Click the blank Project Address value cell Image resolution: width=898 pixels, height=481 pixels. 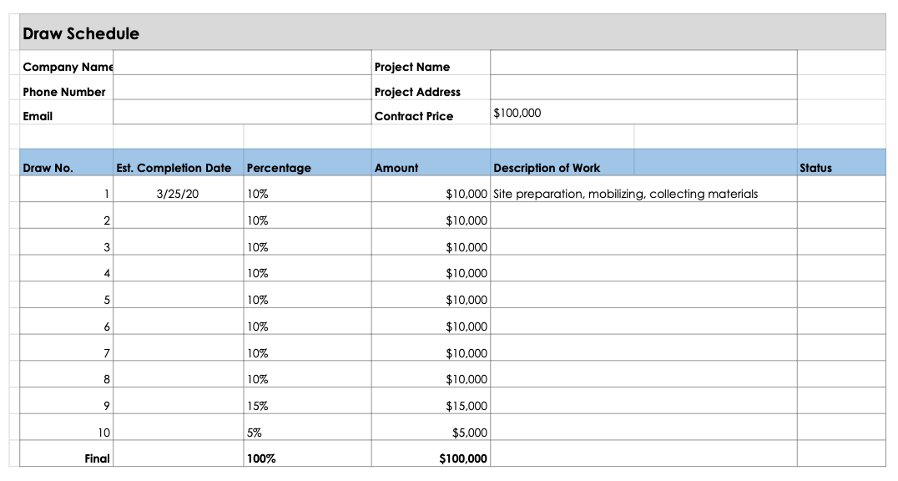[x=643, y=89]
